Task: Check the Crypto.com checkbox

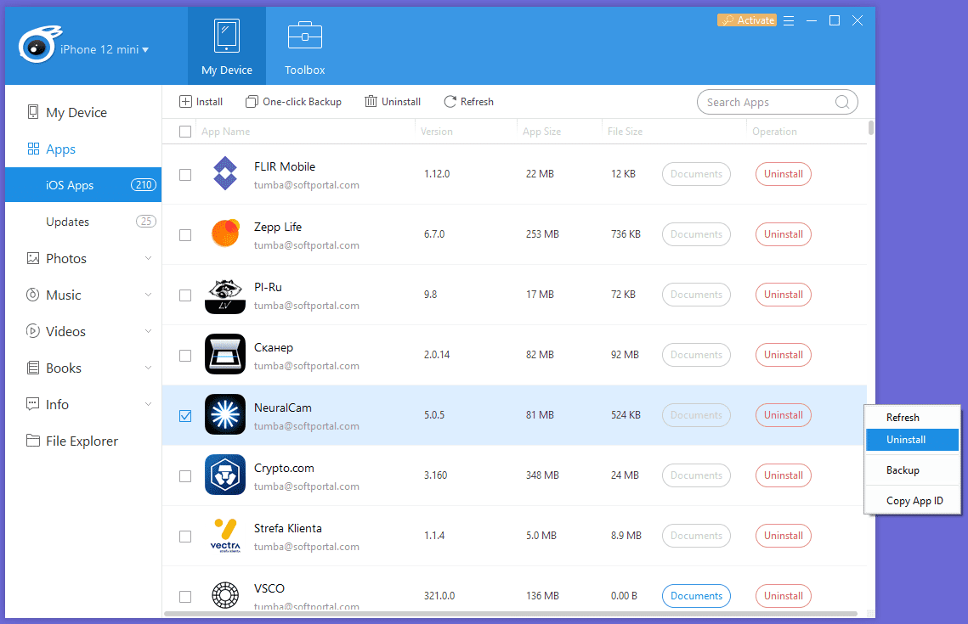Action: 185,476
